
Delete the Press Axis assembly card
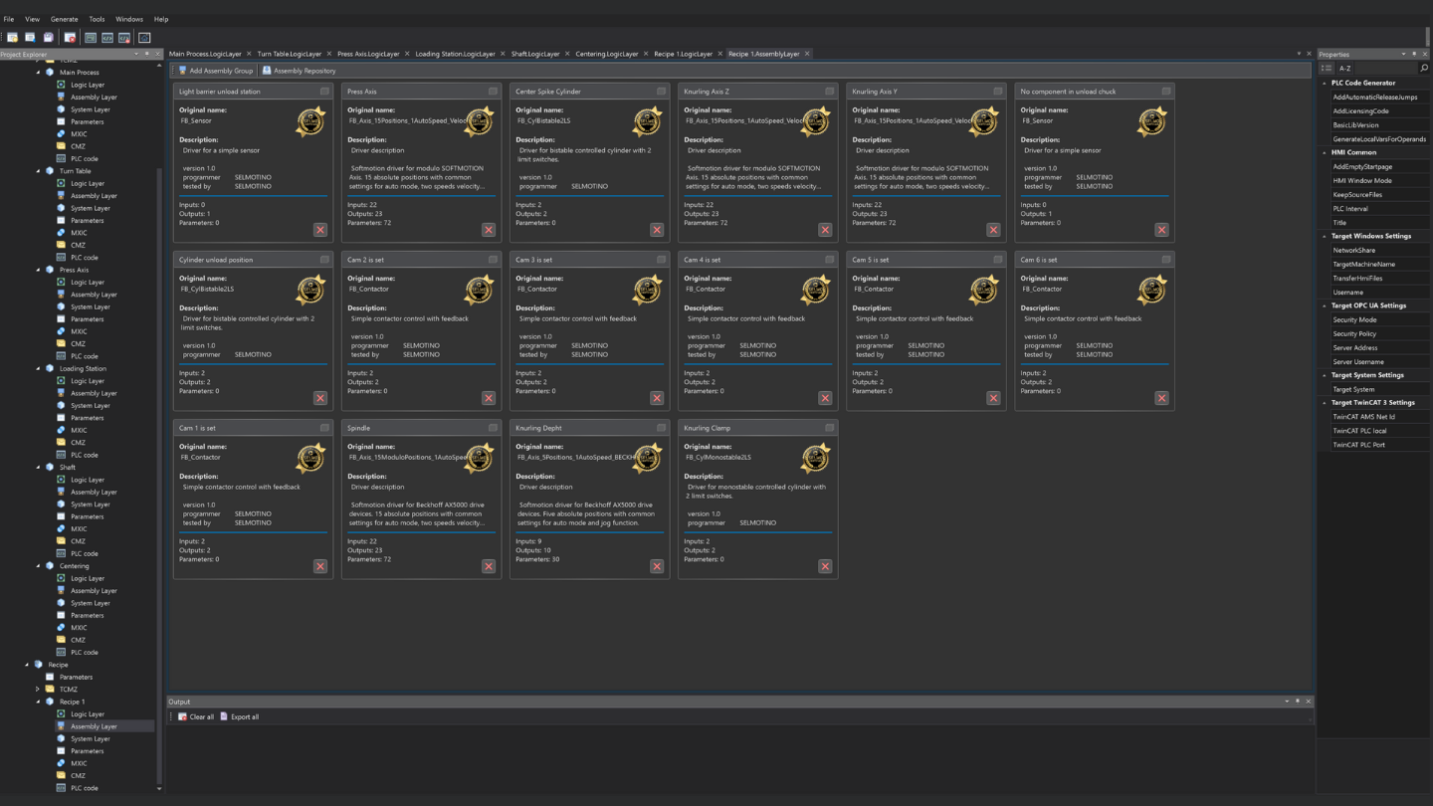click(x=489, y=230)
